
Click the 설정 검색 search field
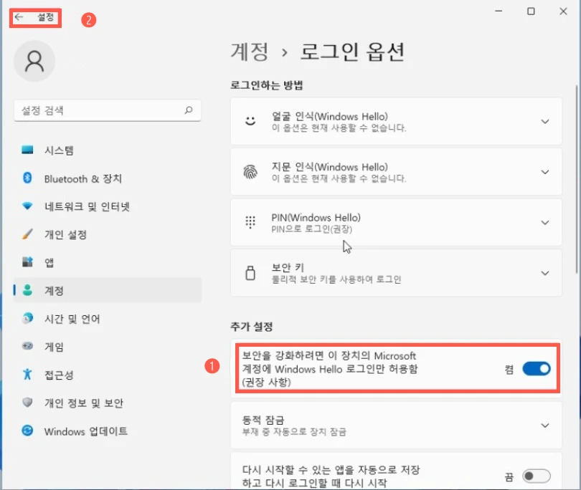tap(108, 110)
